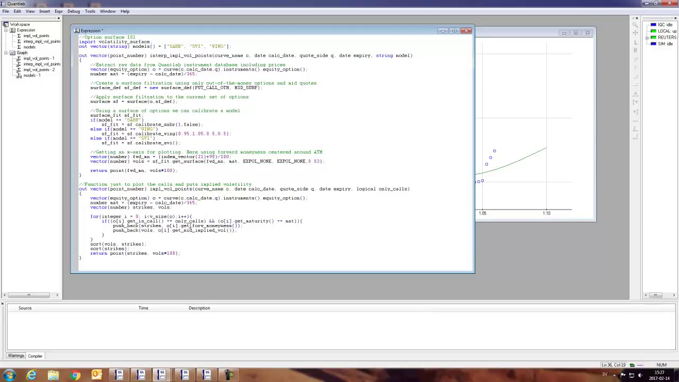Open File Explorer from taskbar
679x382 pixels.
(53, 376)
